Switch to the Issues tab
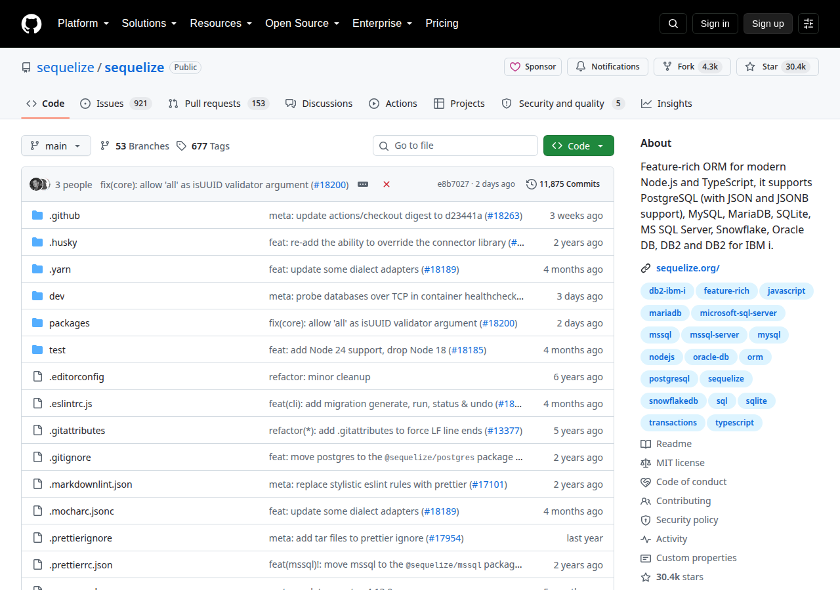 (x=116, y=104)
